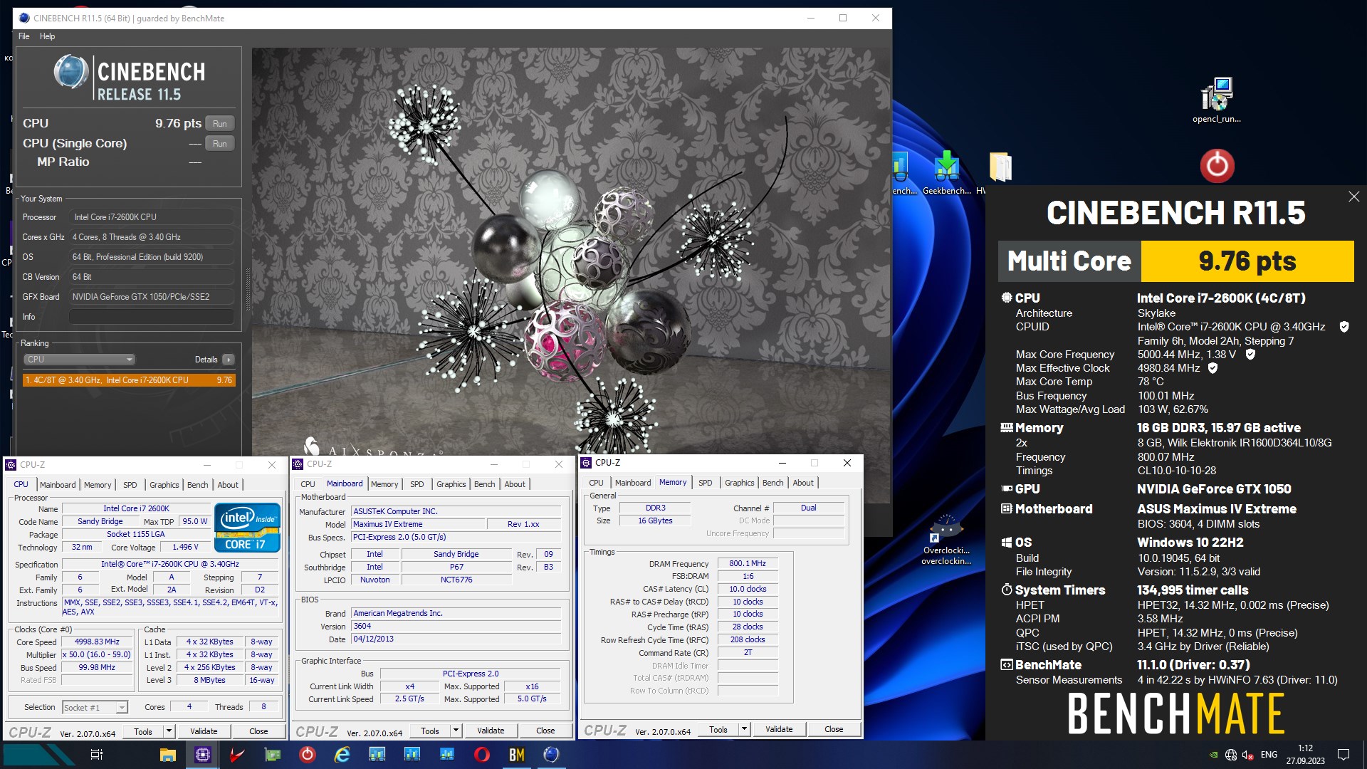Click verified shield beside Max Effective Clock
The width and height of the screenshot is (1367, 769).
click(x=1213, y=368)
